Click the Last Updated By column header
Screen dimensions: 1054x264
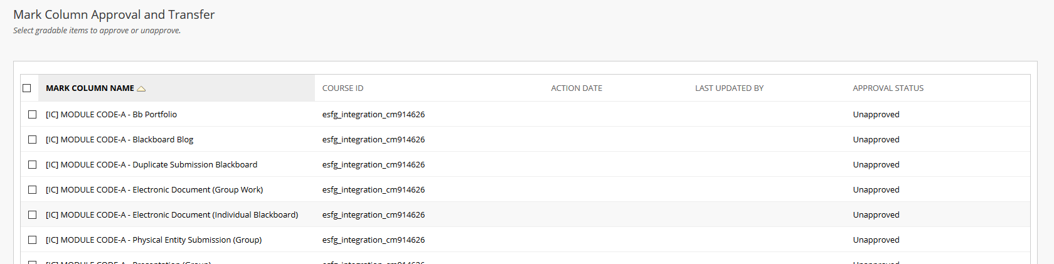coord(729,88)
